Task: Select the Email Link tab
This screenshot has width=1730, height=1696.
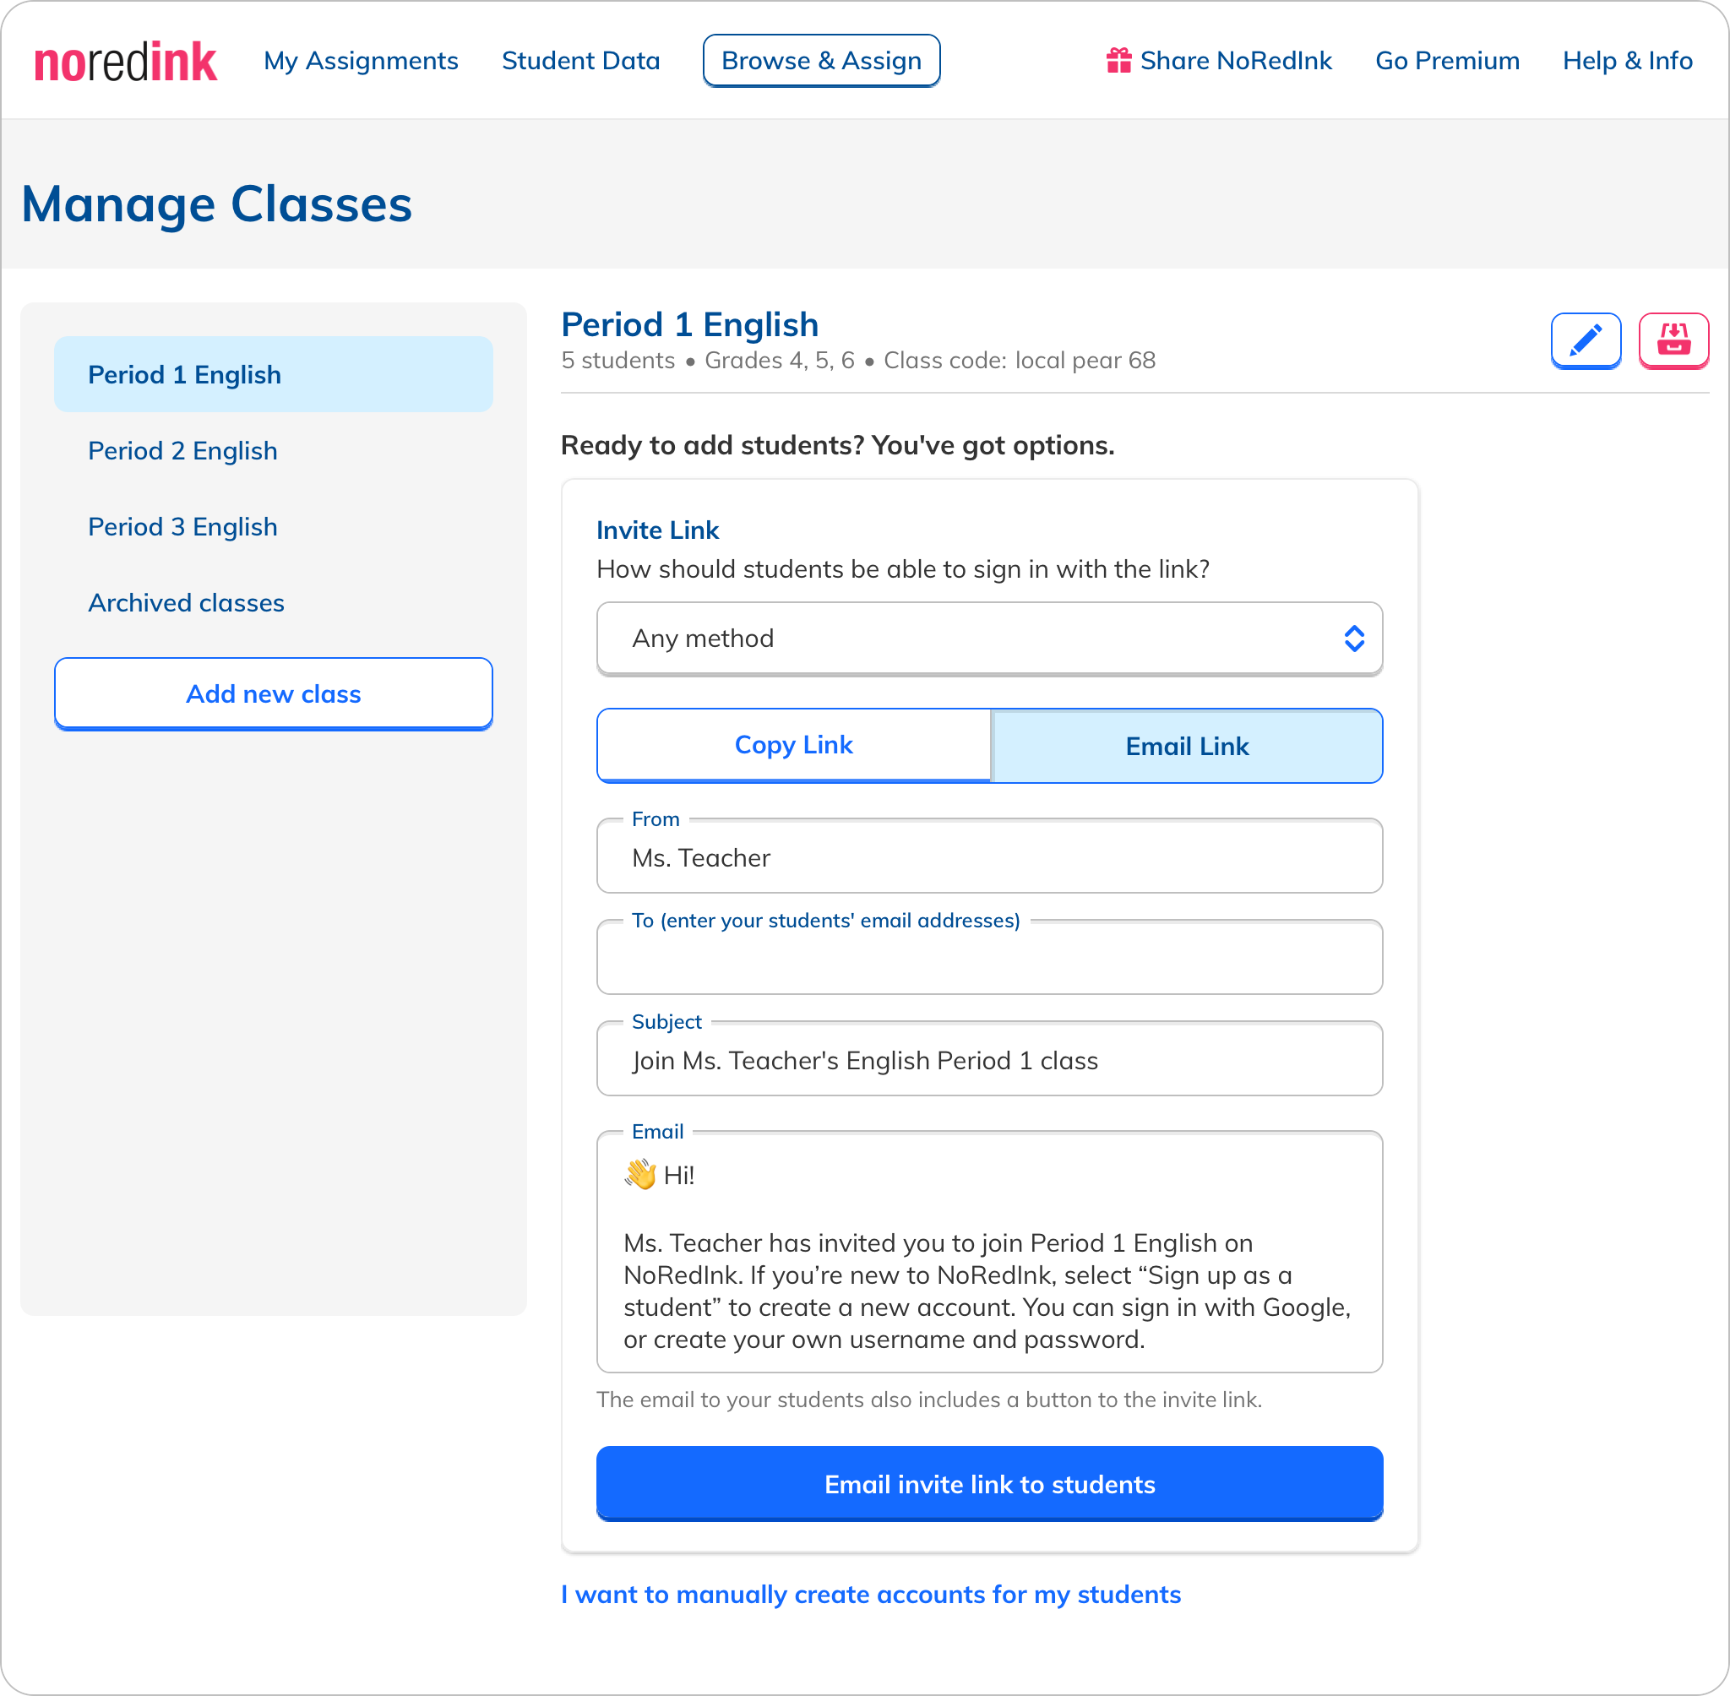Action: 1187,747
